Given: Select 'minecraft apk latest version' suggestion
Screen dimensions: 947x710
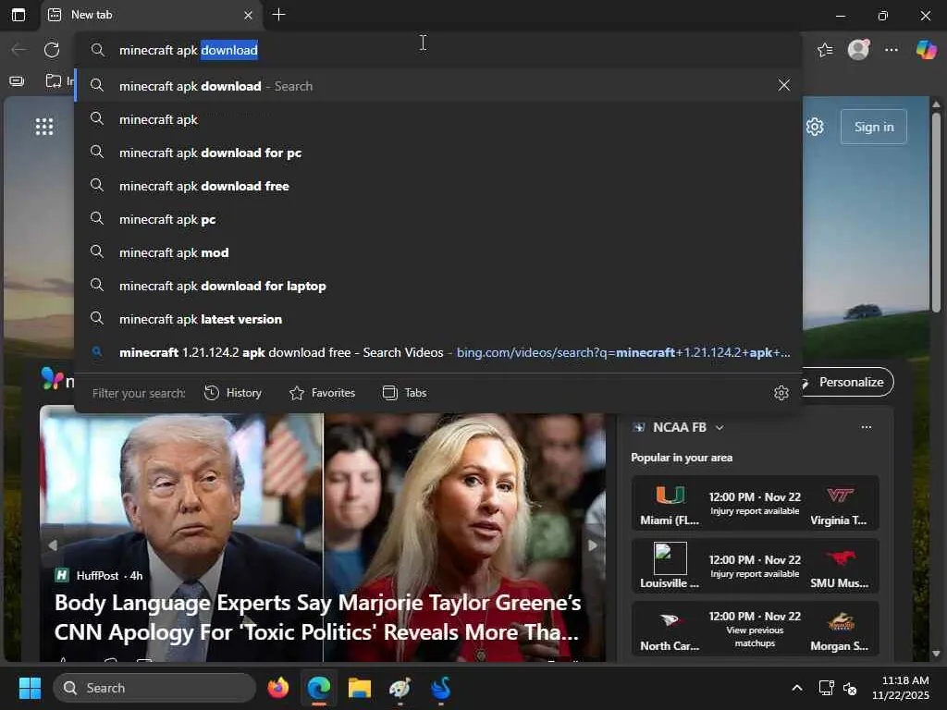Looking at the screenshot, I should [438, 319].
